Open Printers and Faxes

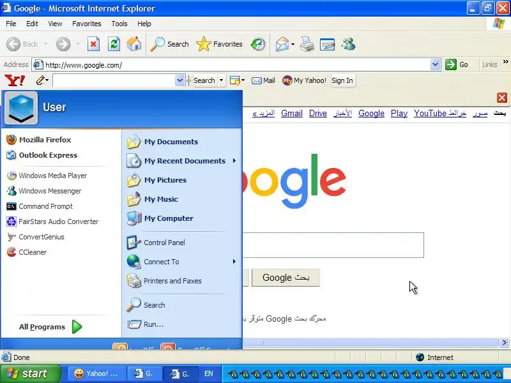coord(164,281)
